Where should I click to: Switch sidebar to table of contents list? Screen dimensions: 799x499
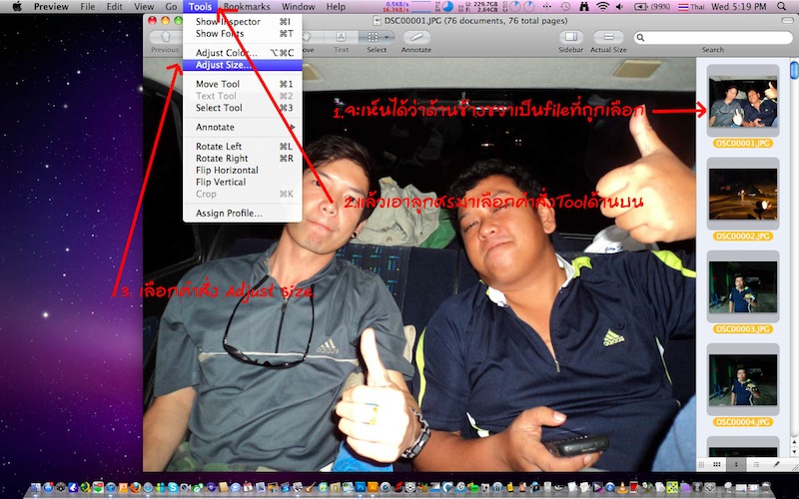(x=756, y=464)
